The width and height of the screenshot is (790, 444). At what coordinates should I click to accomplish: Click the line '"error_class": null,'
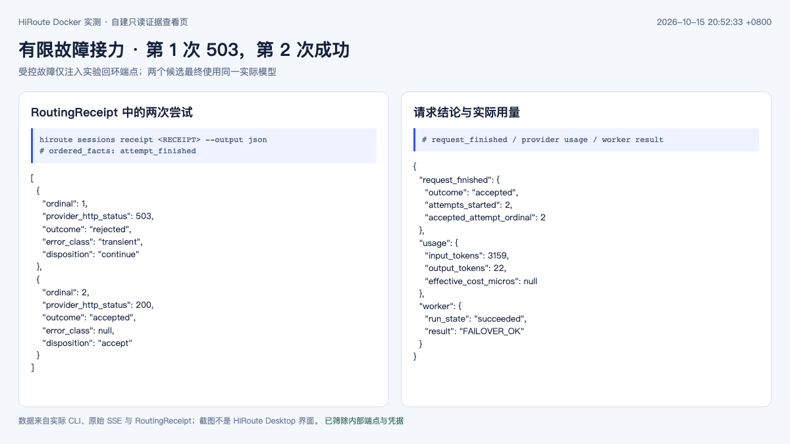click(x=78, y=330)
